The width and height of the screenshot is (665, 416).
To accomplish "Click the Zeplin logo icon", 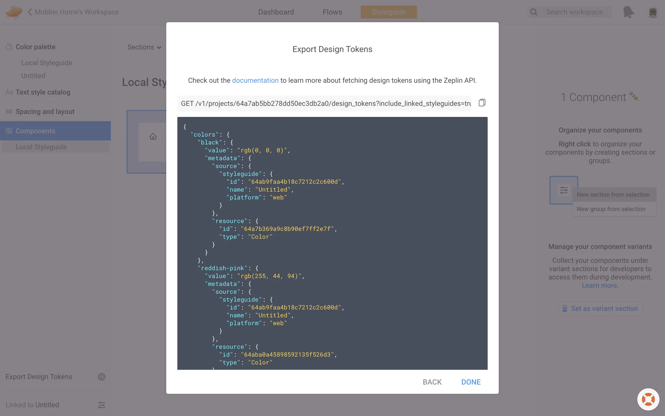I will click(x=14, y=12).
